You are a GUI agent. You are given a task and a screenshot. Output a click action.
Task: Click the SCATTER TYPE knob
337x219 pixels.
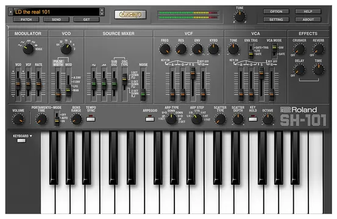220,119
